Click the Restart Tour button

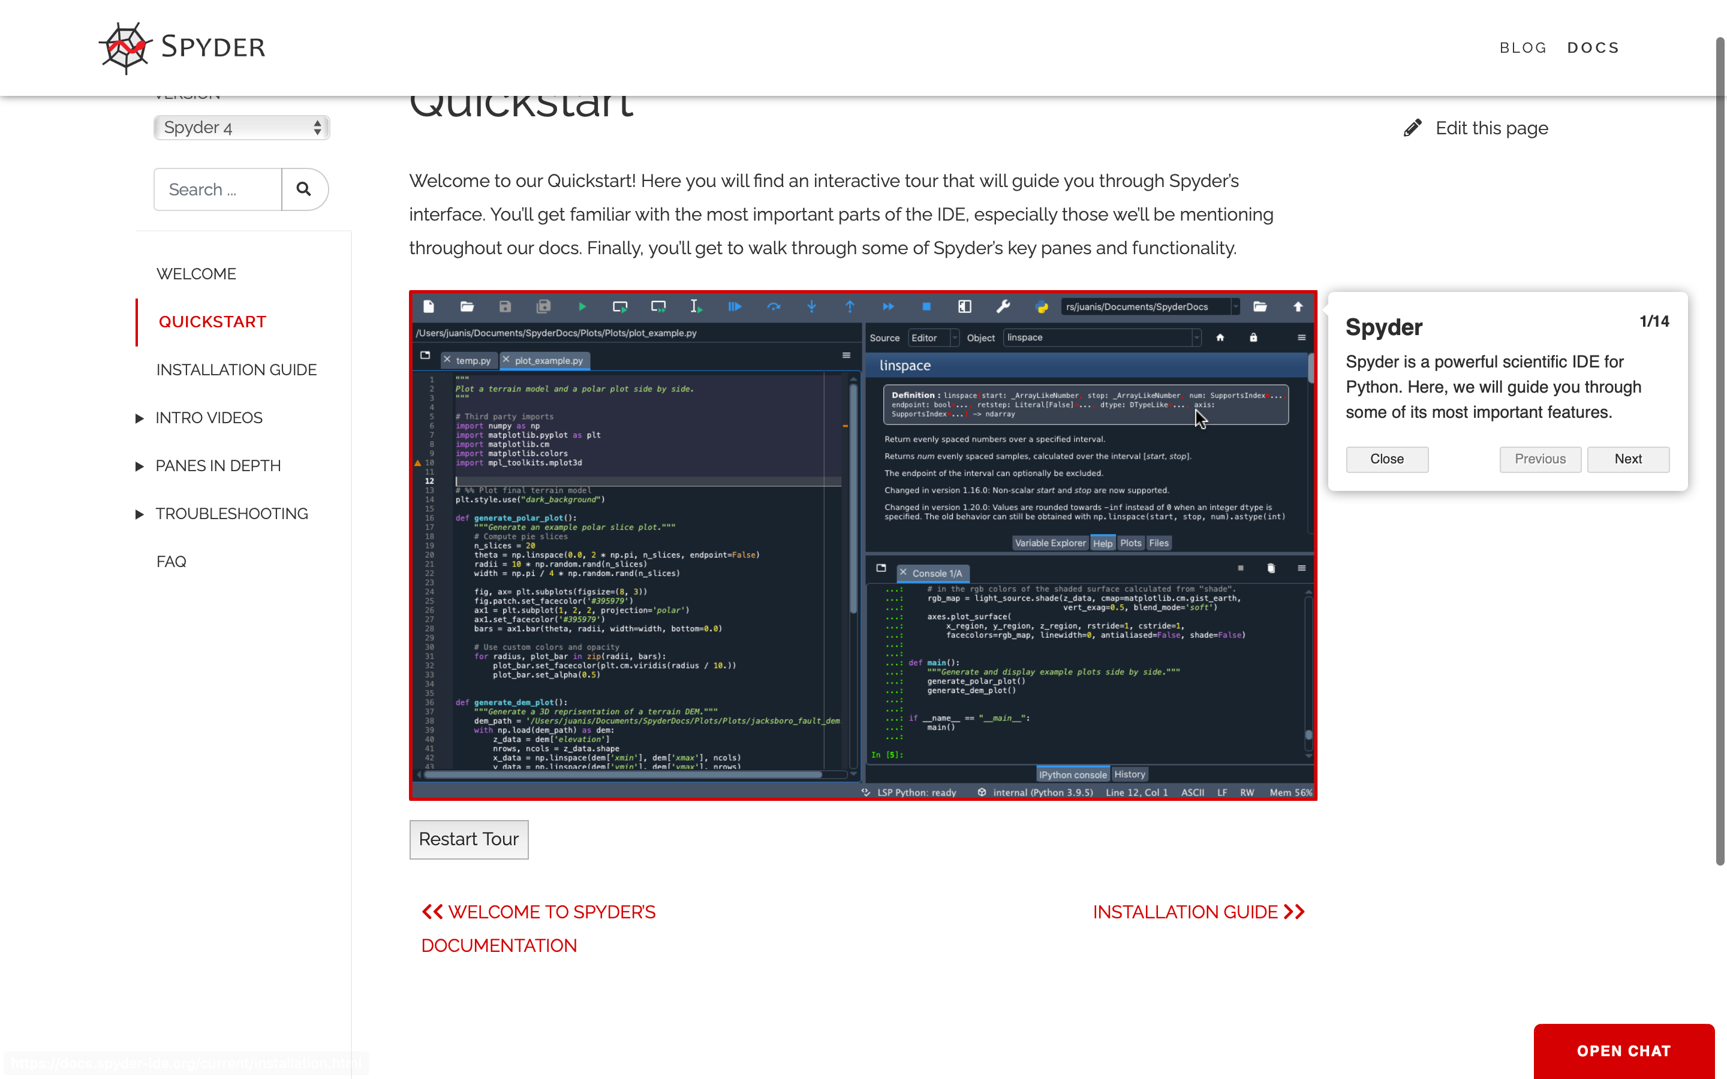(468, 839)
